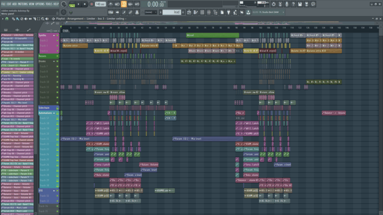This screenshot has height=215, width=383.
Task: Click the 140 tempo display
Action: coord(99,4)
